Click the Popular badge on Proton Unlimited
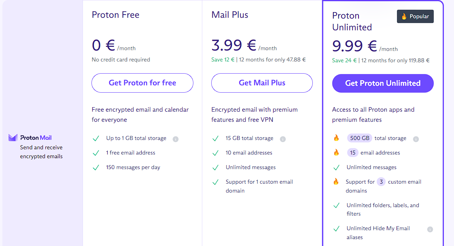Image resolution: width=454 pixels, height=246 pixels. click(415, 16)
